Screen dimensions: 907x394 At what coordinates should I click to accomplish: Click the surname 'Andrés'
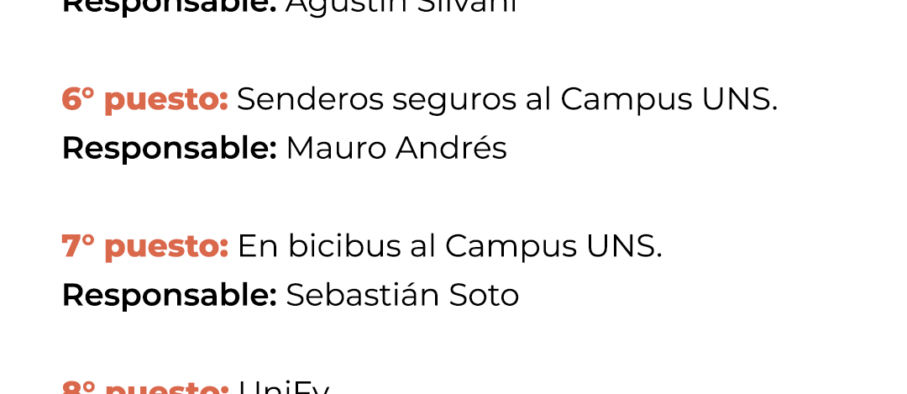pyautogui.click(x=451, y=148)
